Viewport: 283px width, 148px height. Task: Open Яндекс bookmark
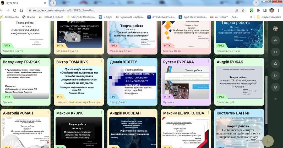[x=29, y=17]
